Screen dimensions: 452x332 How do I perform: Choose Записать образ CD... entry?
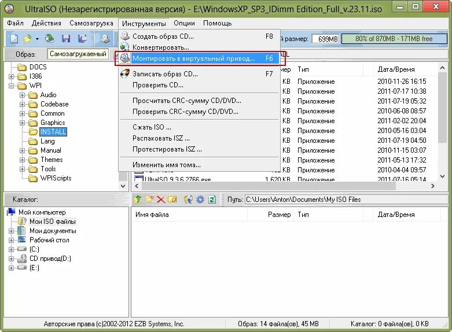(199, 74)
